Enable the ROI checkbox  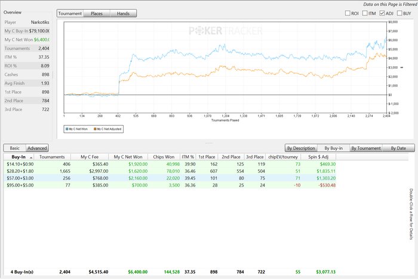tap(347, 13)
